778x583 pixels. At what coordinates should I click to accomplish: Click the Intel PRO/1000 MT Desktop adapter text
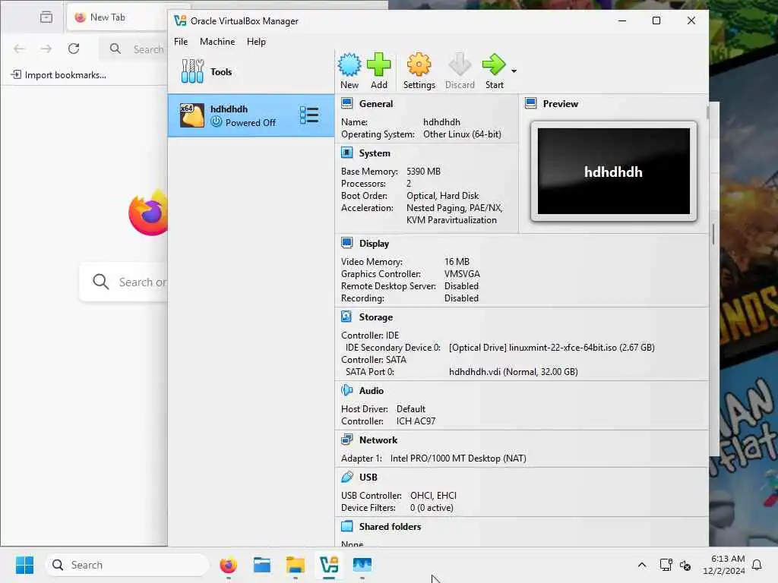point(458,459)
